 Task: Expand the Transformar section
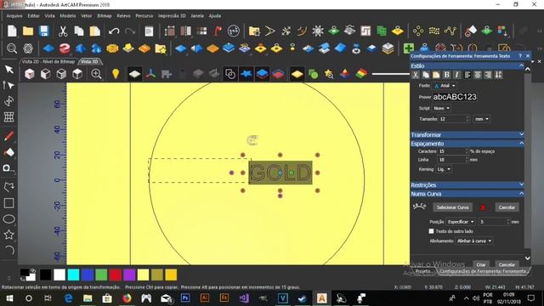(x=467, y=134)
